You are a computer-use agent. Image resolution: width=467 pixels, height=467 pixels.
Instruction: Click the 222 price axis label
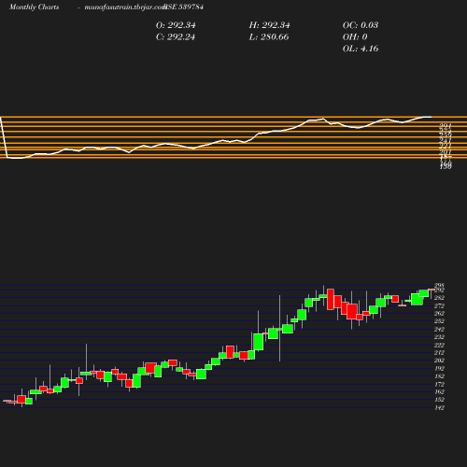(x=439, y=346)
